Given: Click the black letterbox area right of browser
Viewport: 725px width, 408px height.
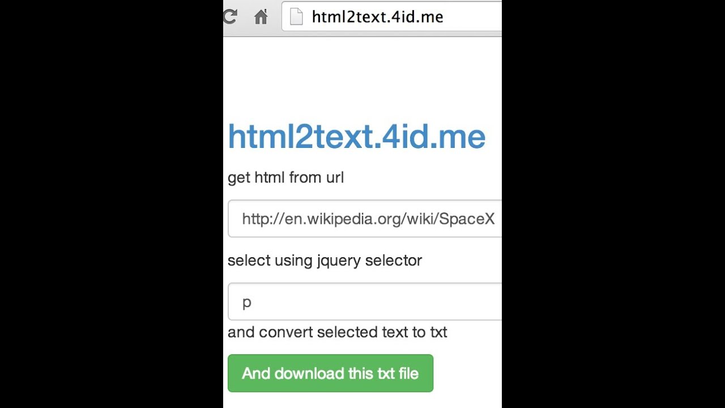Looking at the screenshot, I should click(x=613, y=204).
